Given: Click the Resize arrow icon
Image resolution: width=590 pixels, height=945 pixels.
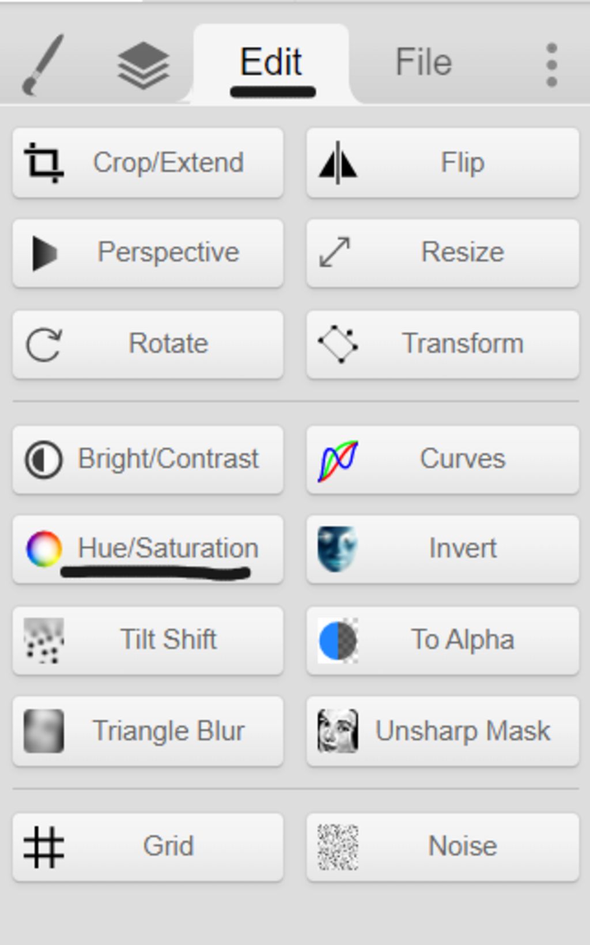Looking at the screenshot, I should (x=335, y=253).
